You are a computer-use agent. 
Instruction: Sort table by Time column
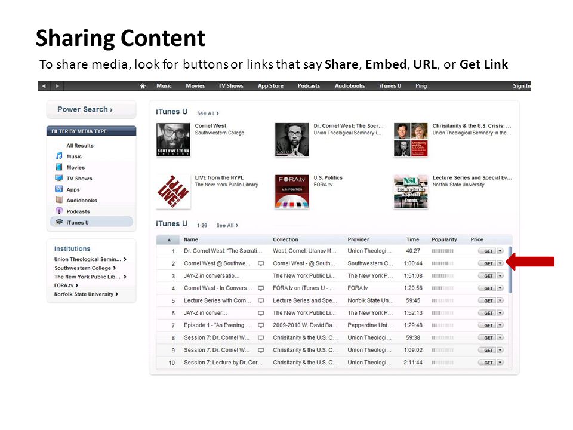point(412,239)
